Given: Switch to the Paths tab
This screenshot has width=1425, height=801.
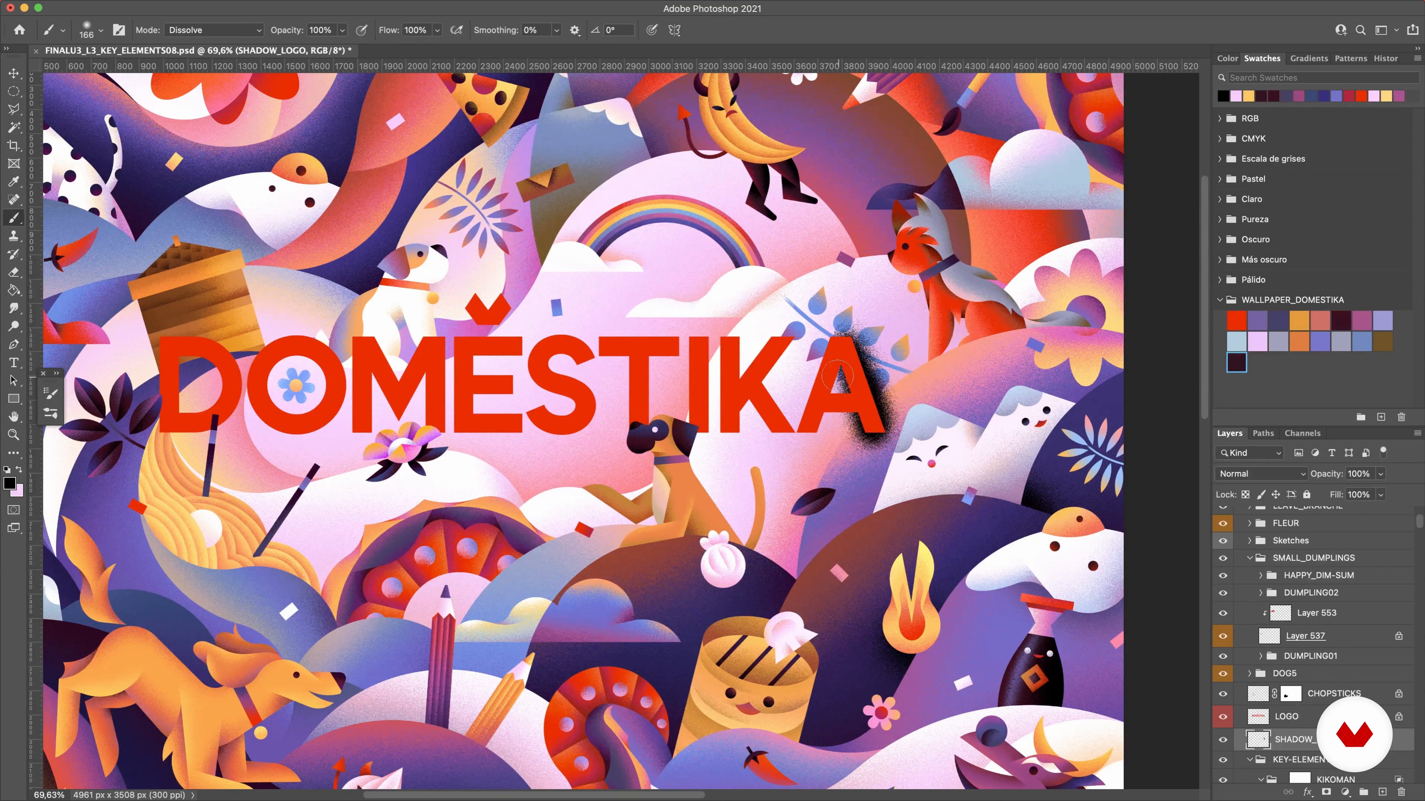Looking at the screenshot, I should click(x=1263, y=433).
